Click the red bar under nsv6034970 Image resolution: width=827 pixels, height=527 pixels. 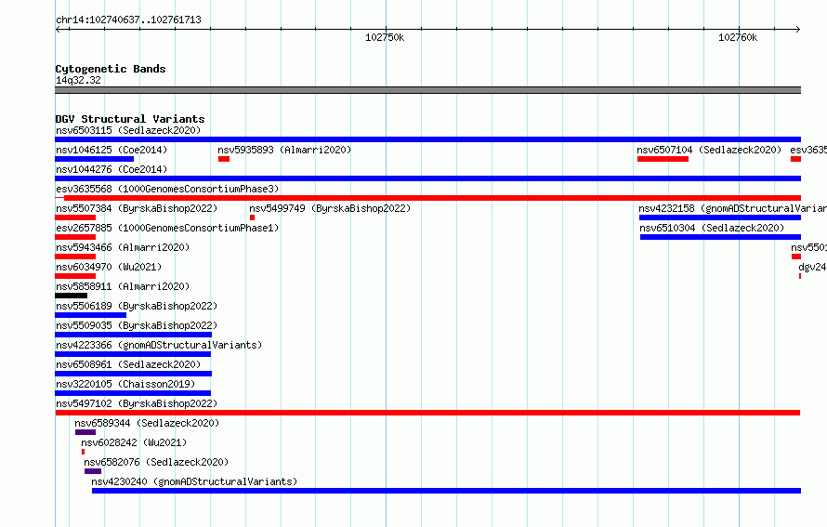pyautogui.click(x=75, y=276)
